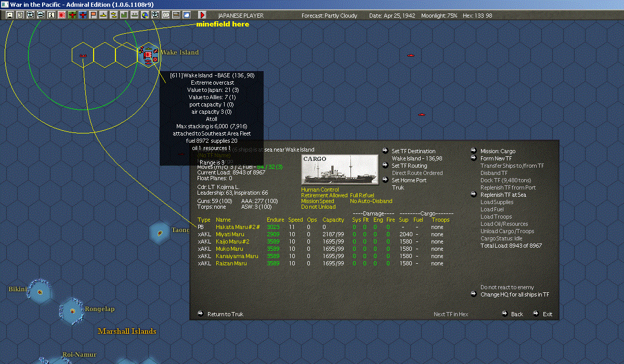
Task: Click the orange flag toolbar icon
Action: [93, 15]
